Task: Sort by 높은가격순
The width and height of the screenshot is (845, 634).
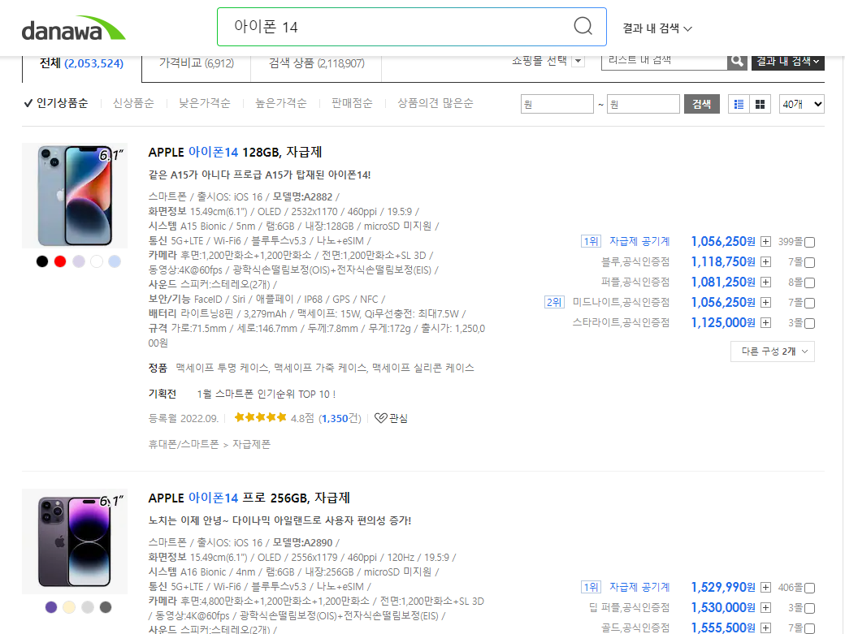Action: [x=281, y=103]
